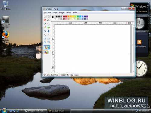Click the volume icon in system tray
151x113 pixels.
coord(139,111)
